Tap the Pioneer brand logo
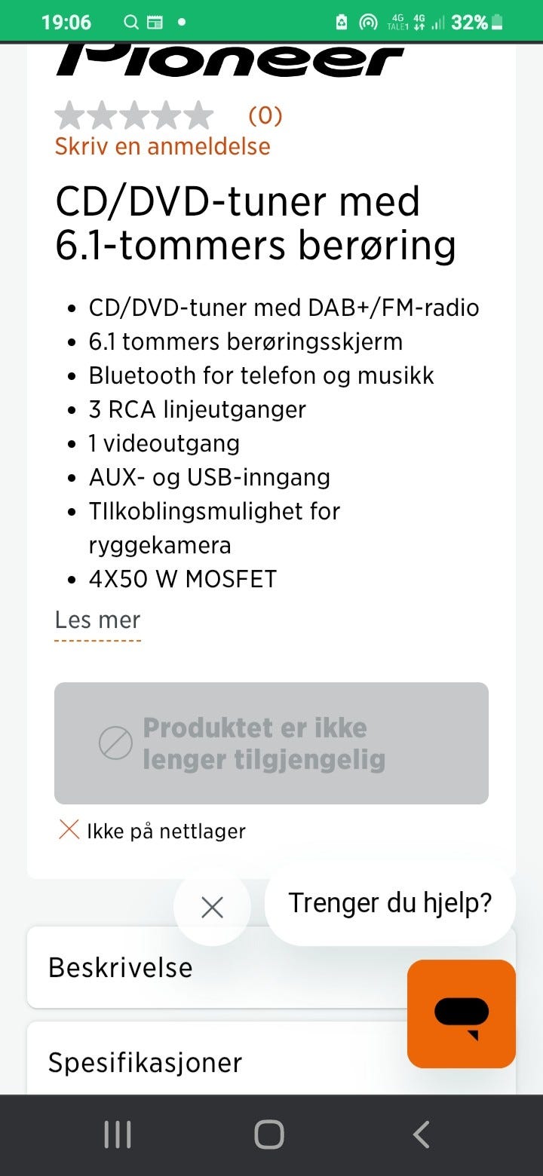This screenshot has width=543, height=1176. (230, 62)
